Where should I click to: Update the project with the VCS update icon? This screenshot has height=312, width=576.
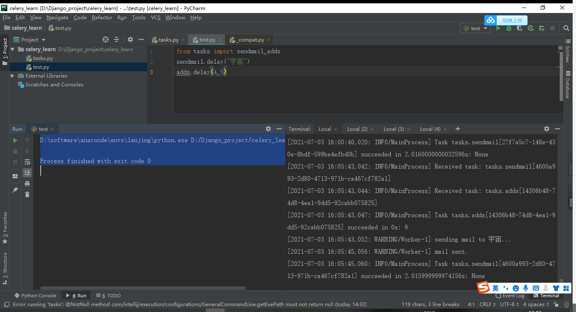coord(531,28)
